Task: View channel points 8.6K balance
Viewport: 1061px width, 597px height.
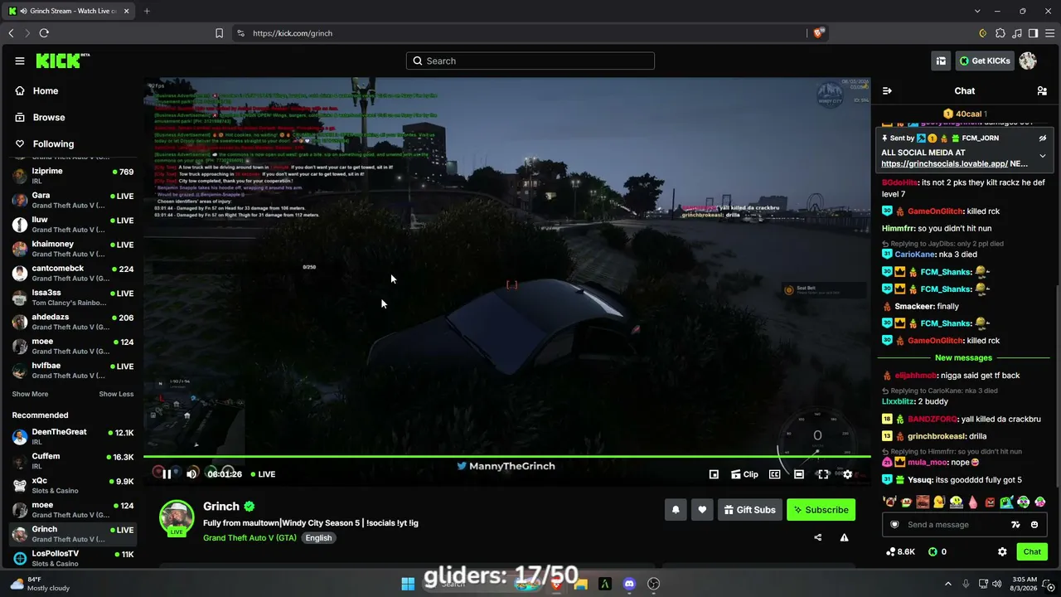Action: [900, 552]
